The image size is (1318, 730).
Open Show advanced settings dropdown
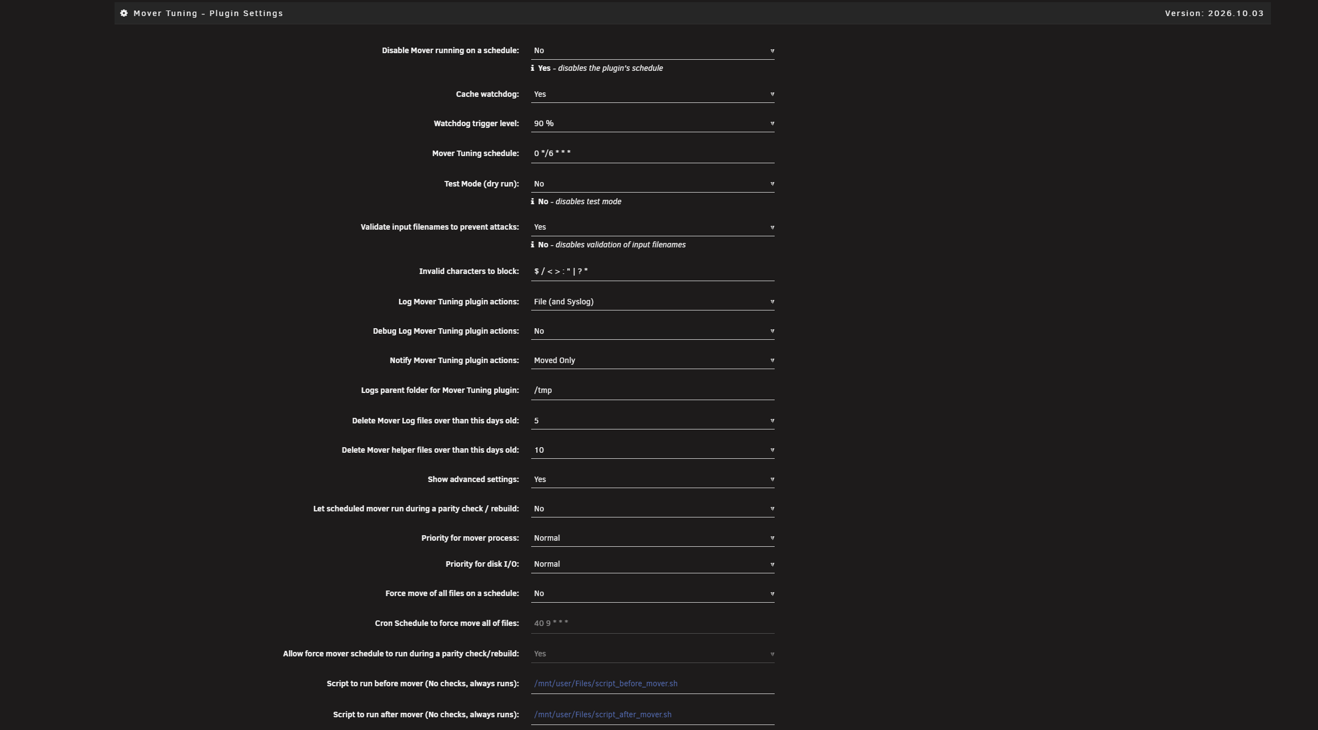pyautogui.click(x=652, y=479)
